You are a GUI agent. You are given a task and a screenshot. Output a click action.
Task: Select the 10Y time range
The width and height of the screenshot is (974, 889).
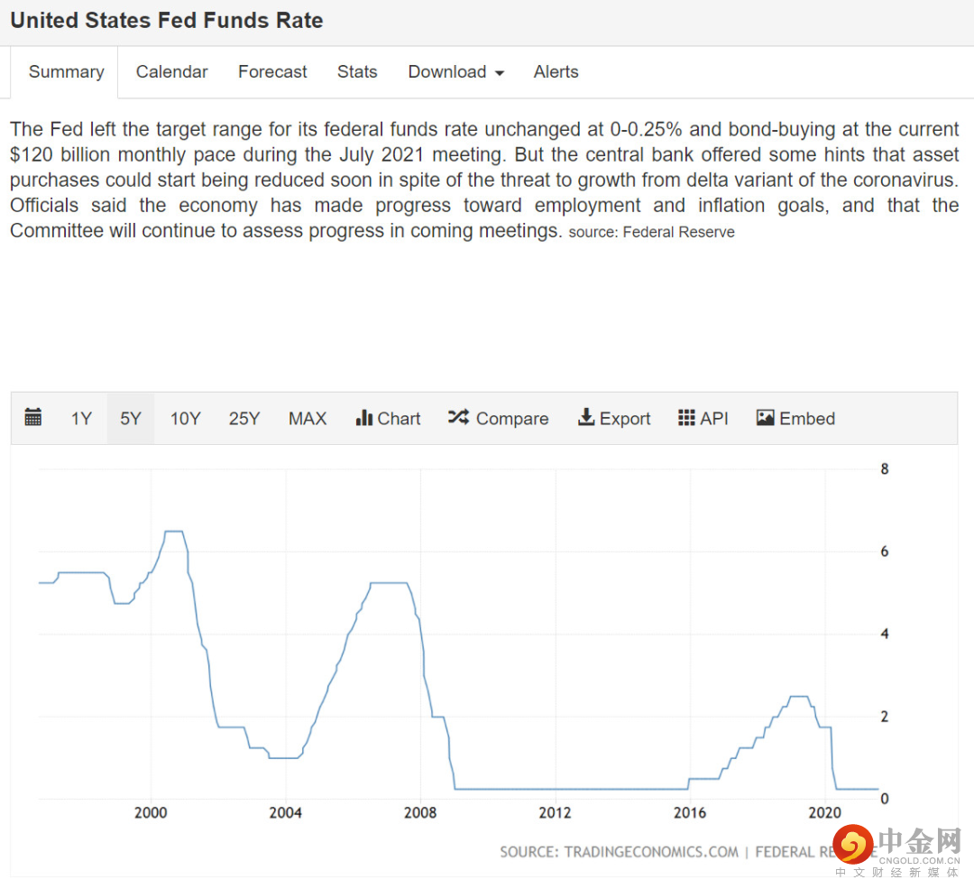[x=186, y=419]
